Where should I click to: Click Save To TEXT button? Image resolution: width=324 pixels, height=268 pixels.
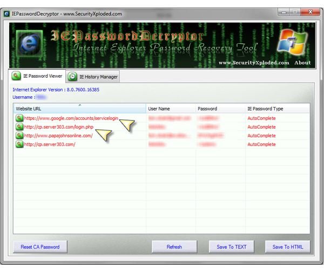[x=232, y=247]
